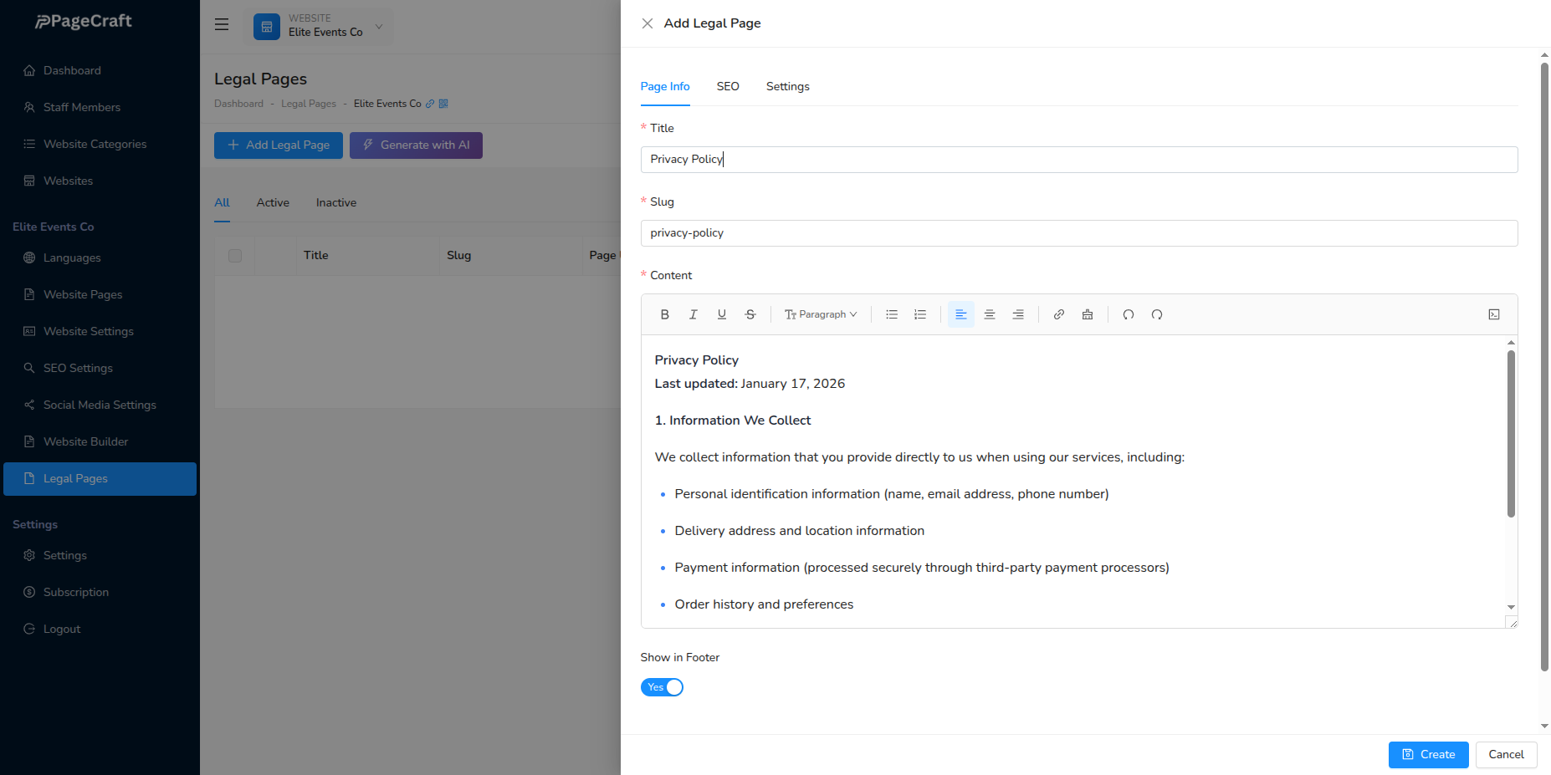
Task: Click into the Slug input field
Action: tap(1078, 233)
